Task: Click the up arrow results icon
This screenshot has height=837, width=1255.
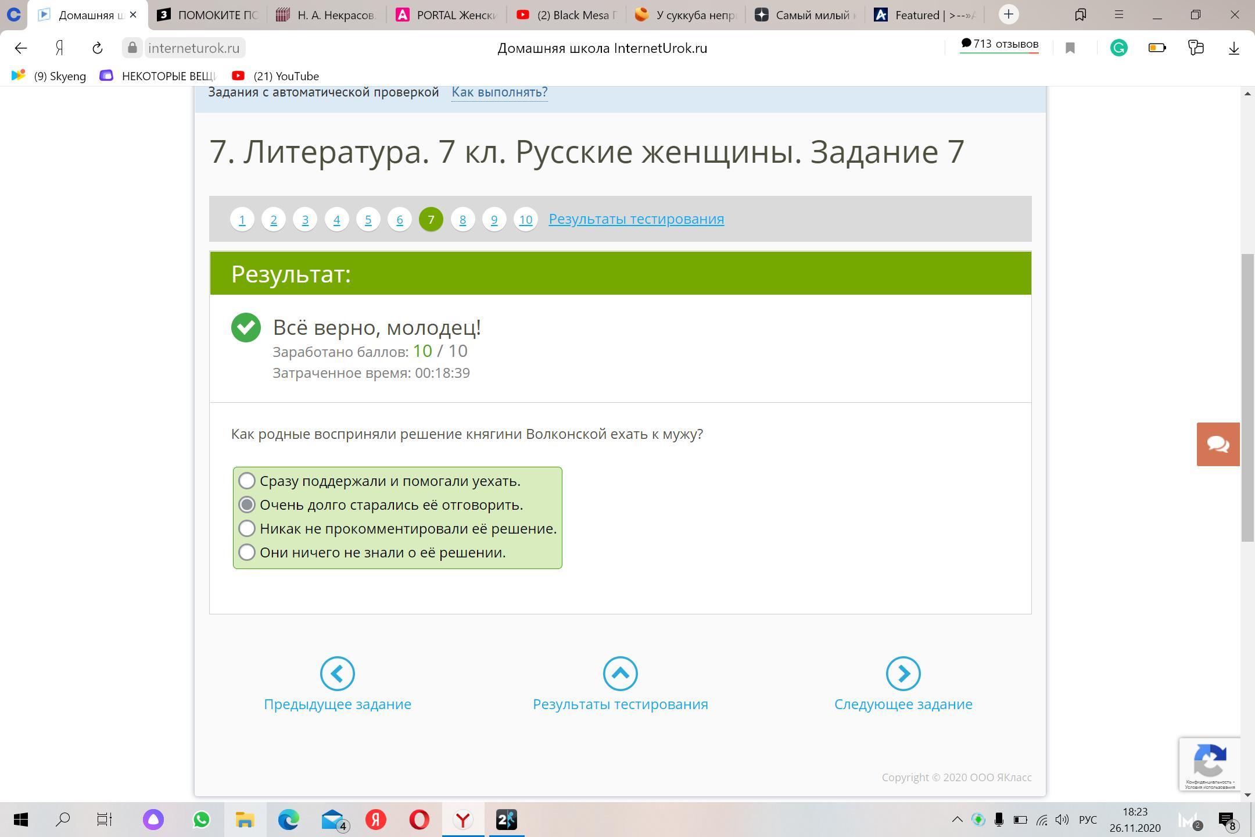Action: click(x=620, y=674)
